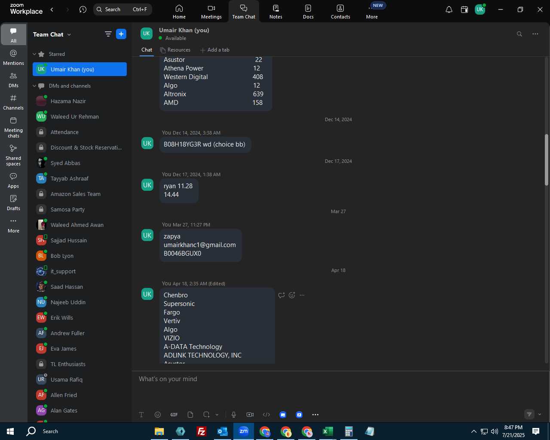Open screenshot capture dropdown arrow
550x440 pixels.
click(x=217, y=415)
